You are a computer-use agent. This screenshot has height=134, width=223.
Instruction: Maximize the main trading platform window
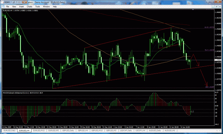tap(212, 2)
